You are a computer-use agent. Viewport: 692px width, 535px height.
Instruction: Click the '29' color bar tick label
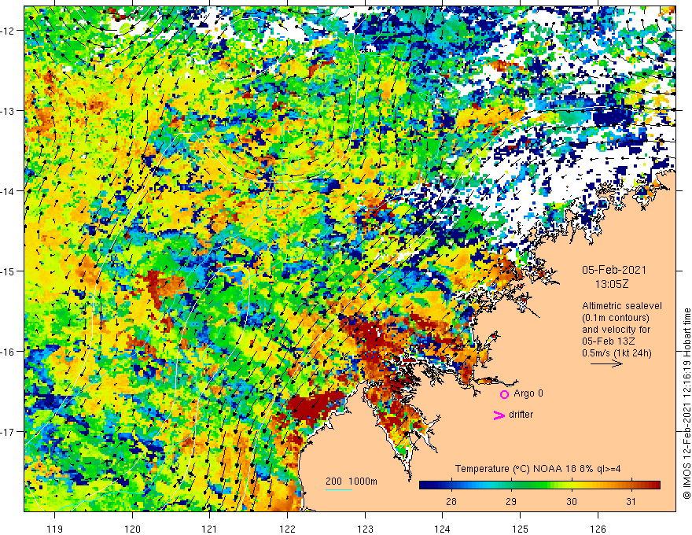[511, 502]
